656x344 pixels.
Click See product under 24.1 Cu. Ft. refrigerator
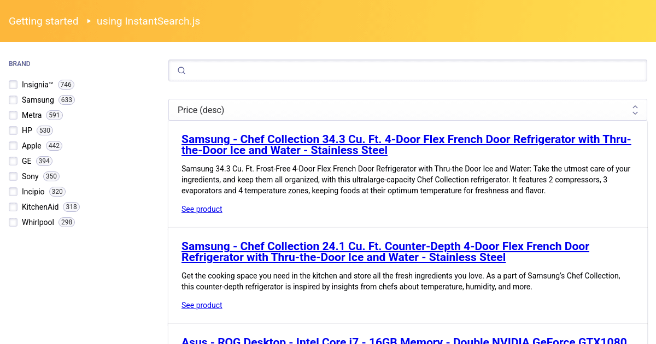pyautogui.click(x=202, y=305)
